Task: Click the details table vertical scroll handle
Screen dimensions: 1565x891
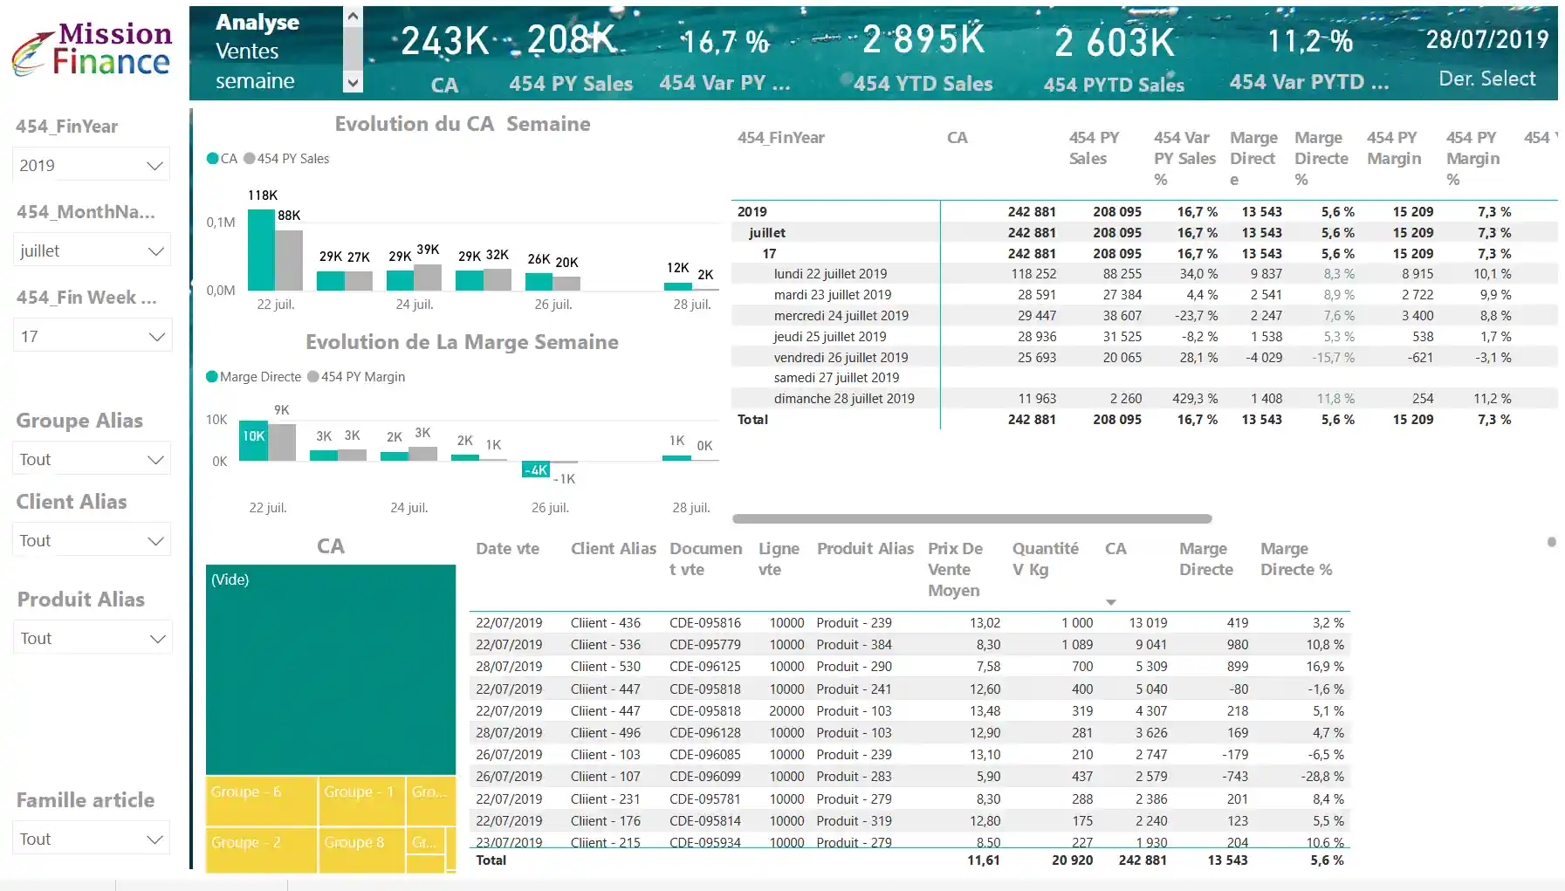Action: (1551, 542)
